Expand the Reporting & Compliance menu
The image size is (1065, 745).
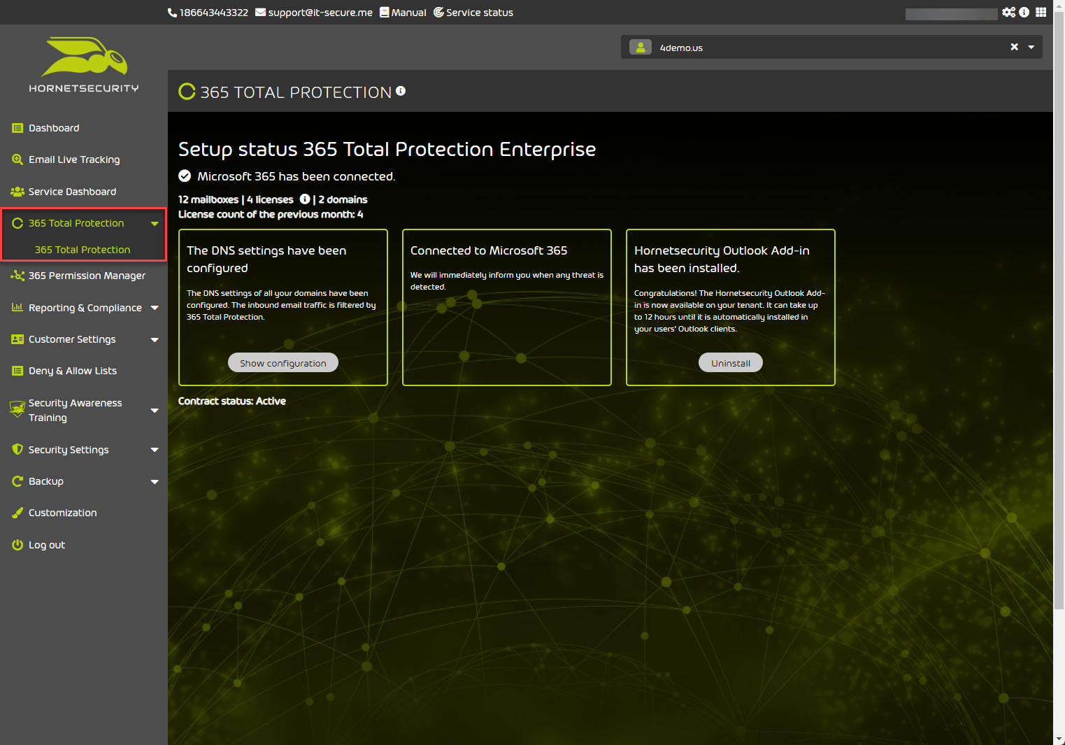(155, 308)
